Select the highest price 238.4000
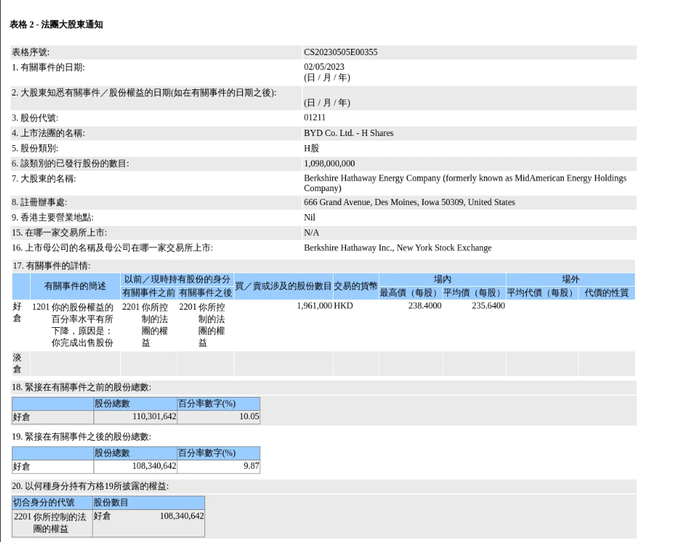The height and width of the screenshot is (542, 697). point(425,306)
